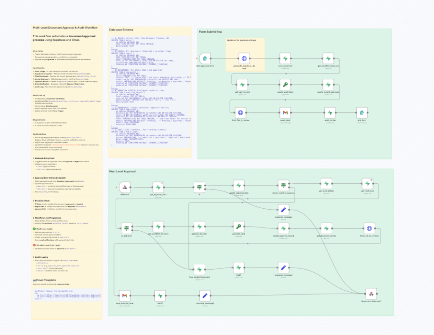This screenshot has width=434, height=335.
Task: Click the send_email Gmail node
Action: 285,112
